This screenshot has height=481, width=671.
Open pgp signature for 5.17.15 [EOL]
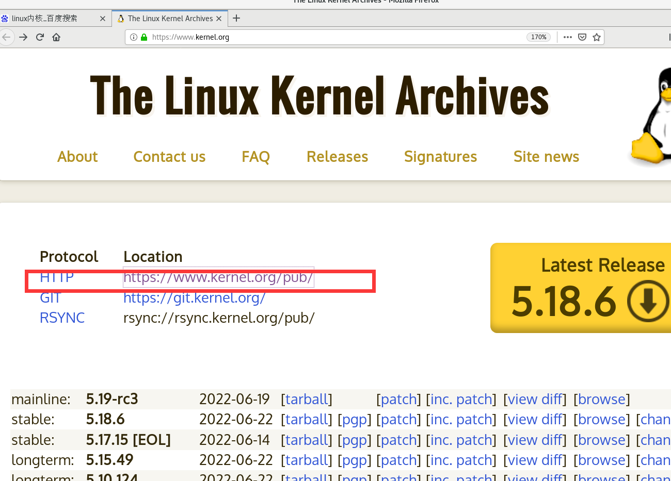coord(355,441)
